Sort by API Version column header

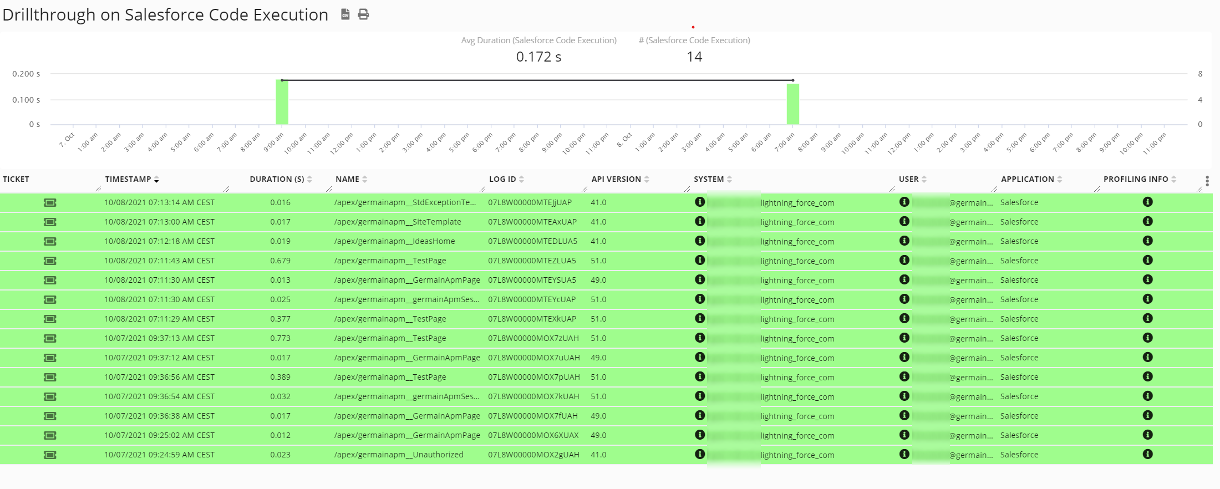(616, 179)
